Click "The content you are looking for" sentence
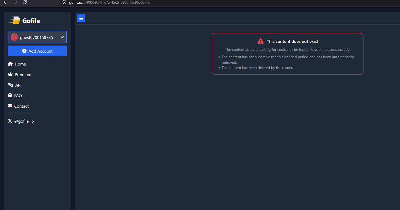Viewport: 400px width, 210px height. 288,49
